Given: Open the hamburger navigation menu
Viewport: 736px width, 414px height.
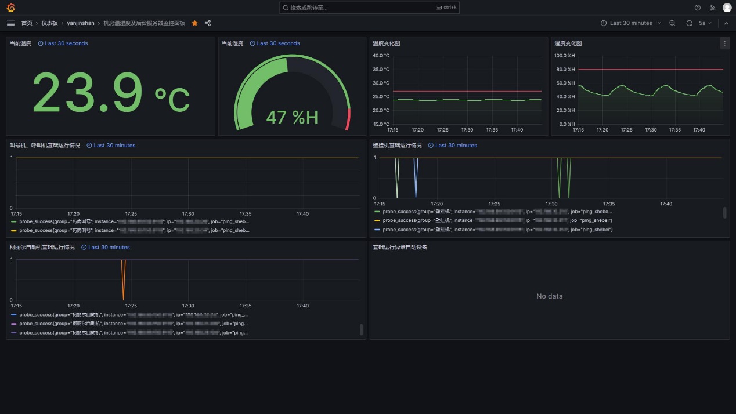Looking at the screenshot, I should click(10, 23).
